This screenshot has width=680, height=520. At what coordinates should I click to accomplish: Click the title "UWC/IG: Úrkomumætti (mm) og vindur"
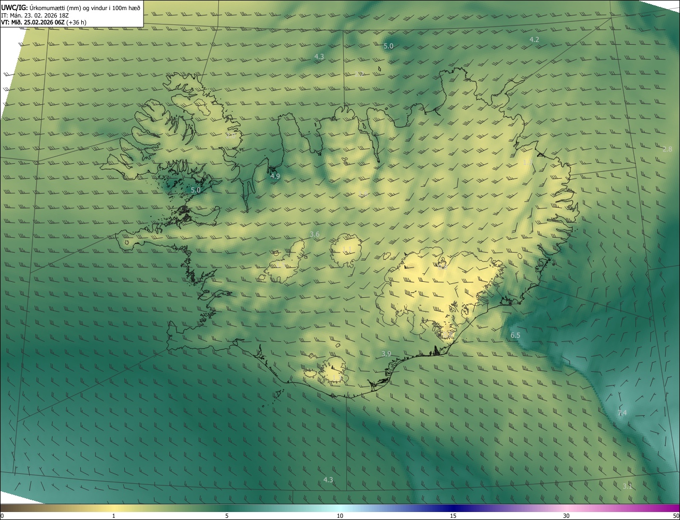pos(56,7)
